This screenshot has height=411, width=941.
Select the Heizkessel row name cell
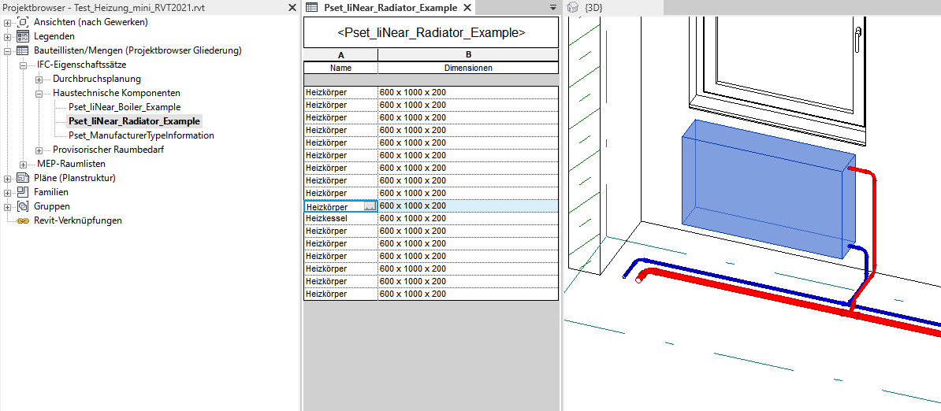point(340,218)
